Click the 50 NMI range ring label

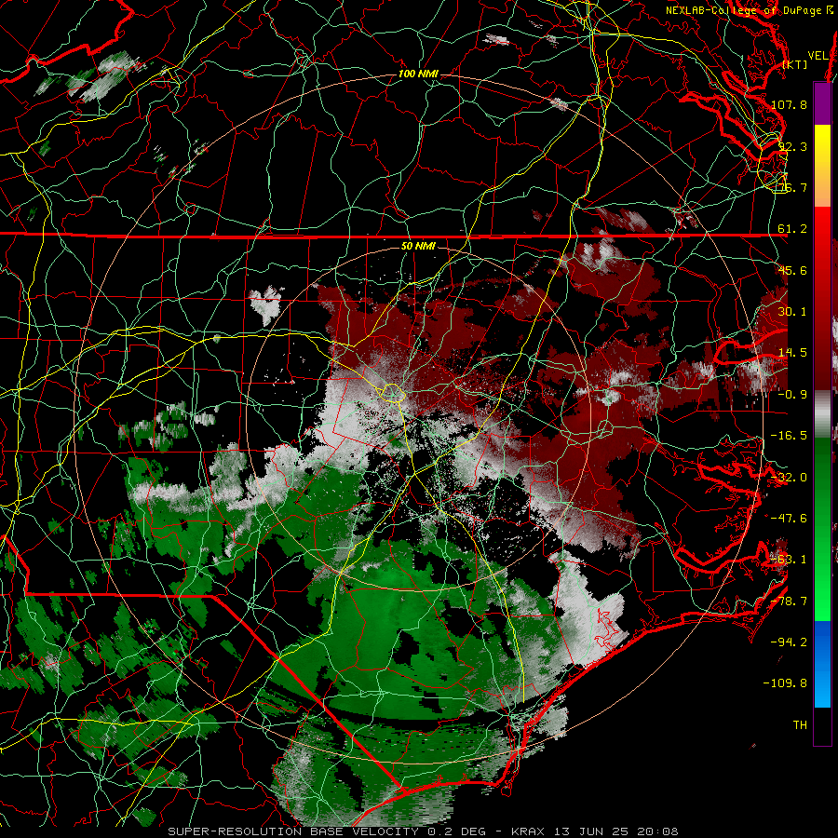pos(418,246)
